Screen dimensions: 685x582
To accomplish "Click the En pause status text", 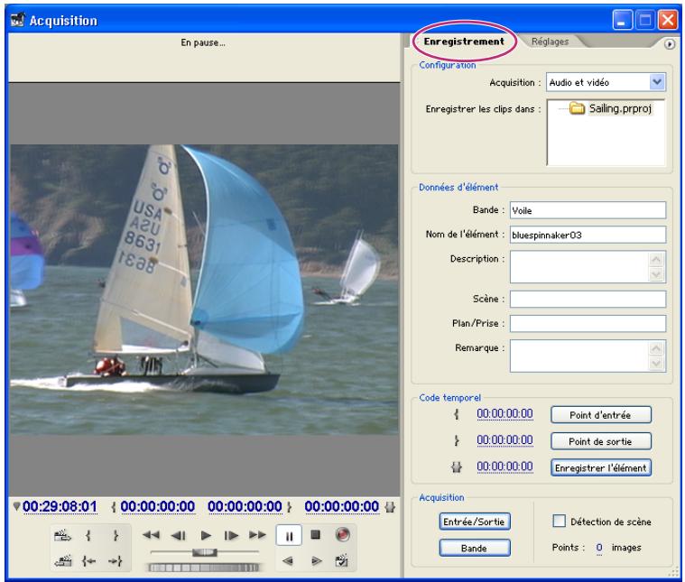I will click(203, 42).
